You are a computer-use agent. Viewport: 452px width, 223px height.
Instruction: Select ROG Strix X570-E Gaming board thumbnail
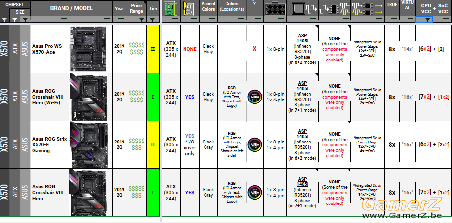[x=89, y=144]
